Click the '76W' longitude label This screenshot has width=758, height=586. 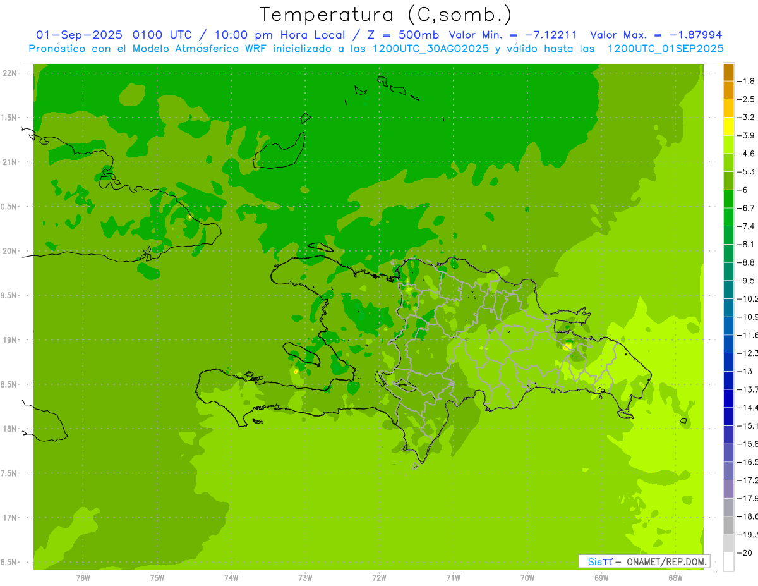pos(83,578)
